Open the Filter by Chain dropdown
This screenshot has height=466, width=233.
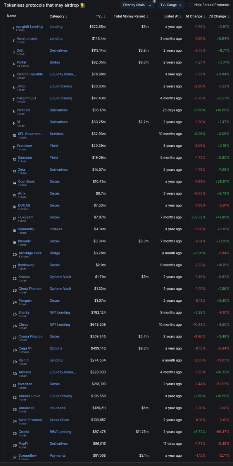[137, 5]
